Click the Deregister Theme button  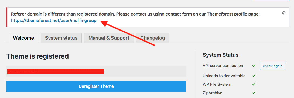96,86
